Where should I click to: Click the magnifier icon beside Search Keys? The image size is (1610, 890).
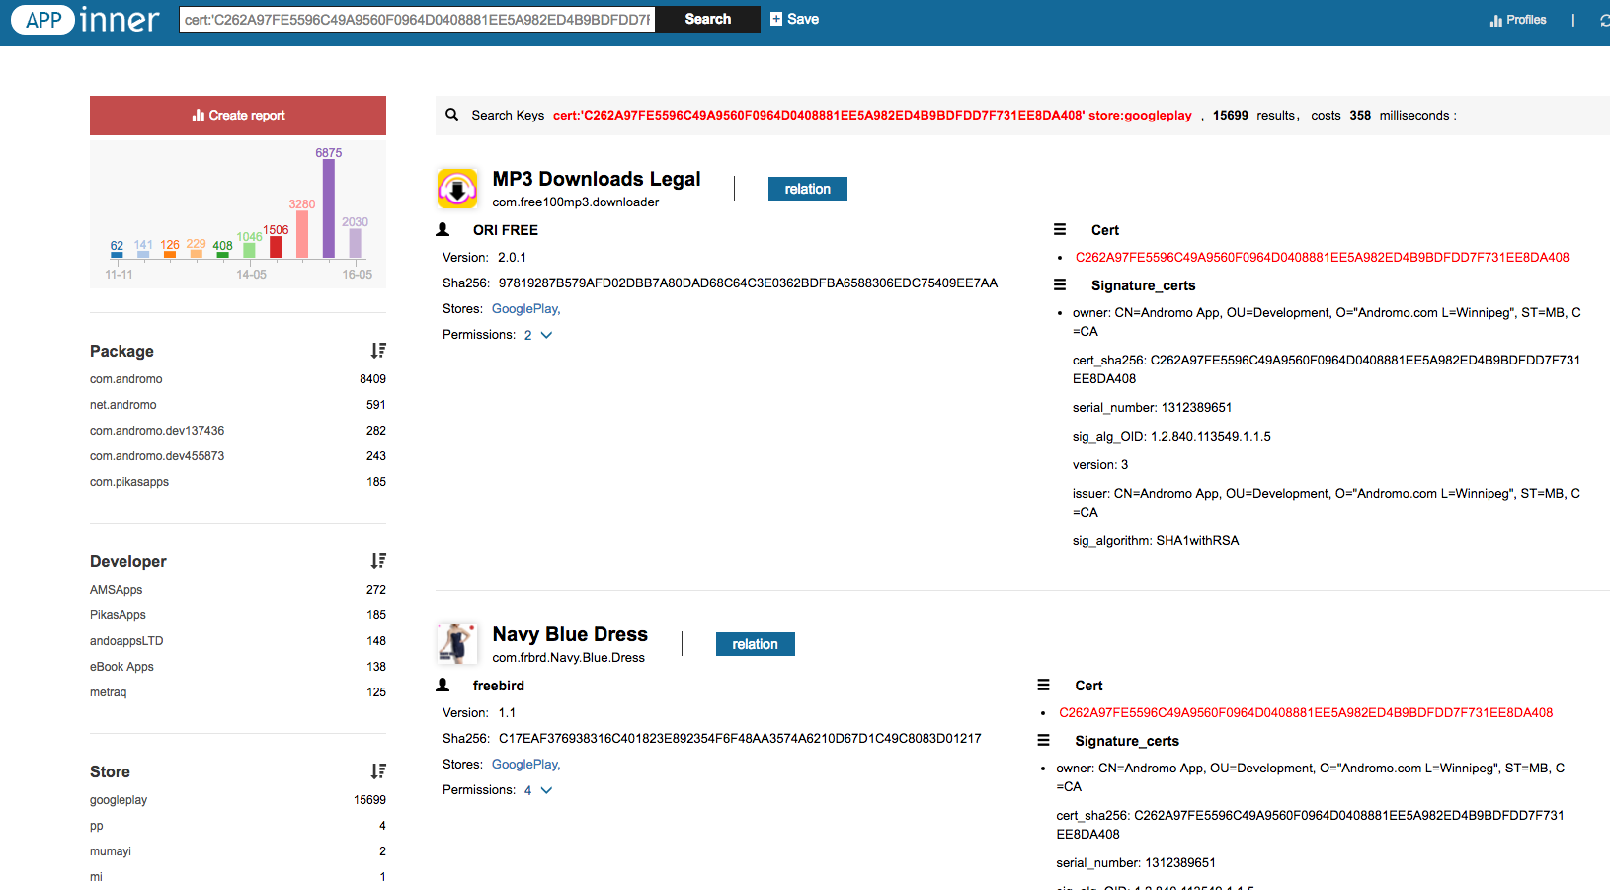451,115
